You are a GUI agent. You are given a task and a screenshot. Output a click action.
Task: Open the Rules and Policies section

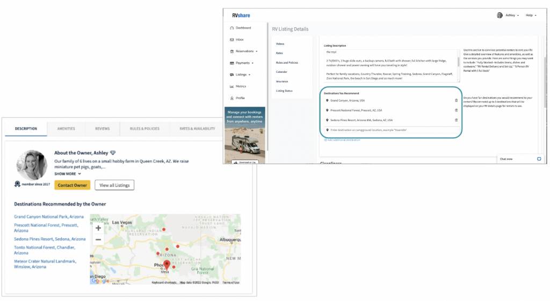tap(287, 63)
